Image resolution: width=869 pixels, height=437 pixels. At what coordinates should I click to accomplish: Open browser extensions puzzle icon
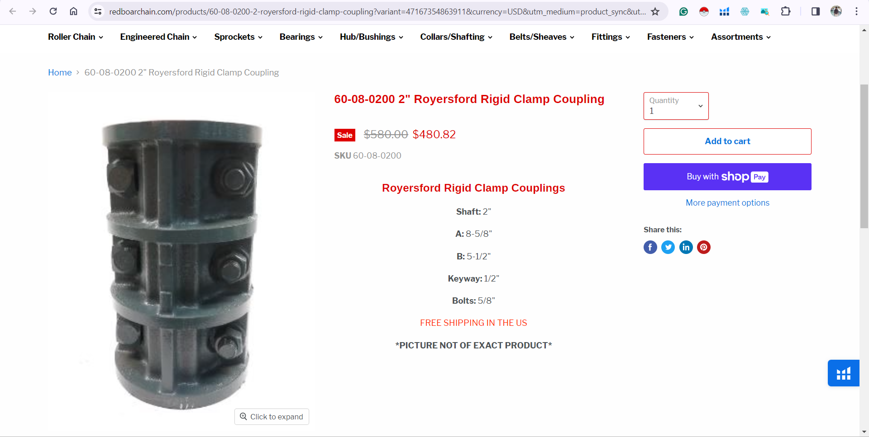point(786,11)
